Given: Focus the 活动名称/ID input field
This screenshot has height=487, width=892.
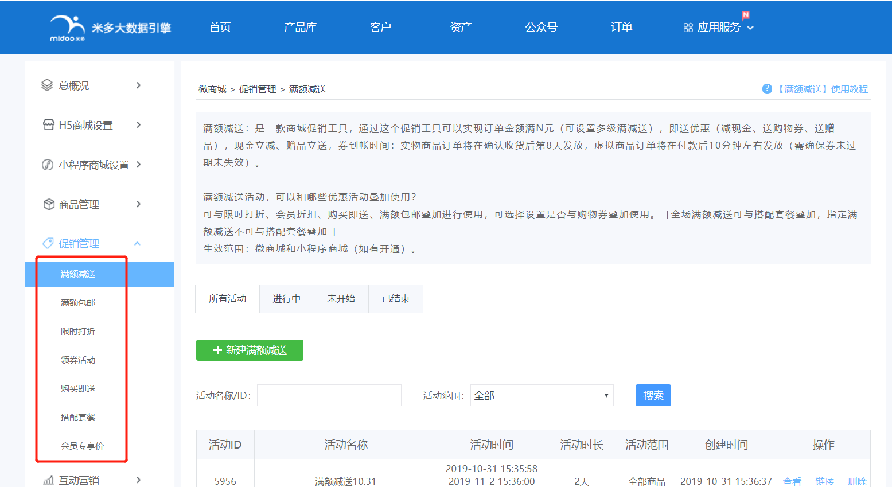Looking at the screenshot, I should 329,395.
